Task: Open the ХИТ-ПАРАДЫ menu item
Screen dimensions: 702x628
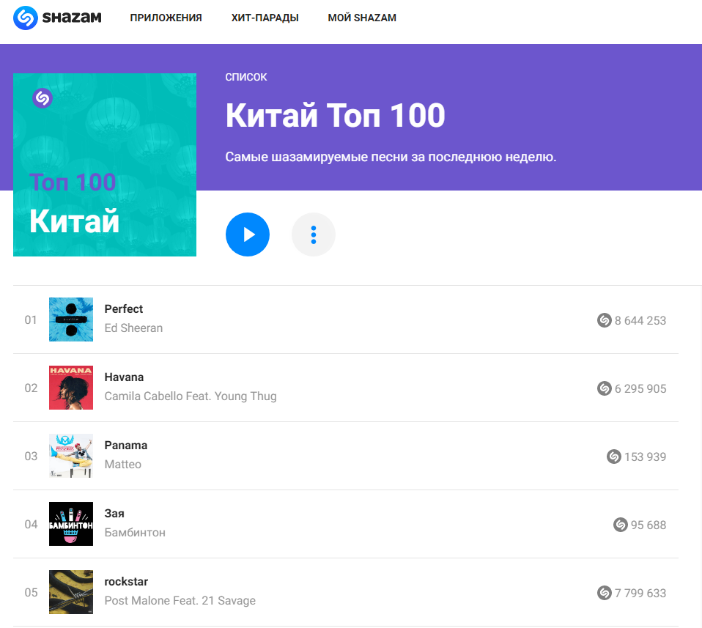Action: pos(265,18)
